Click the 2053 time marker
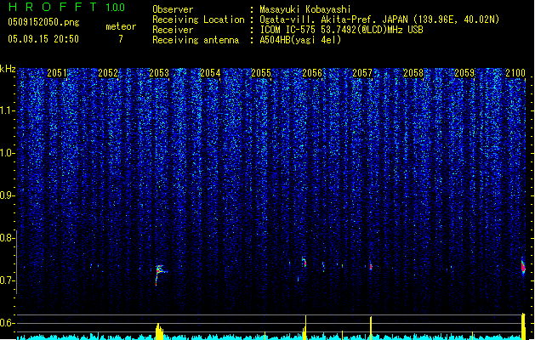Viewport: 535px width, 340px height. click(159, 73)
